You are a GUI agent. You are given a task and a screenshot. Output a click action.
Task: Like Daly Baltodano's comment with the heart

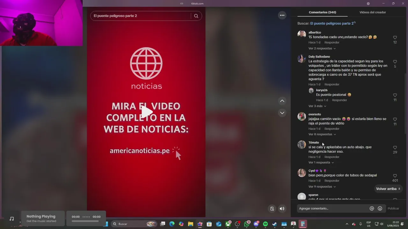point(395,62)
